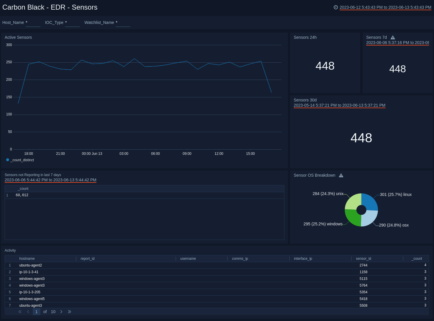This screenshot has width=434, height=321.
Task: Open the IOC_Type filter dropdown
Action: click(x=72, y=22)
